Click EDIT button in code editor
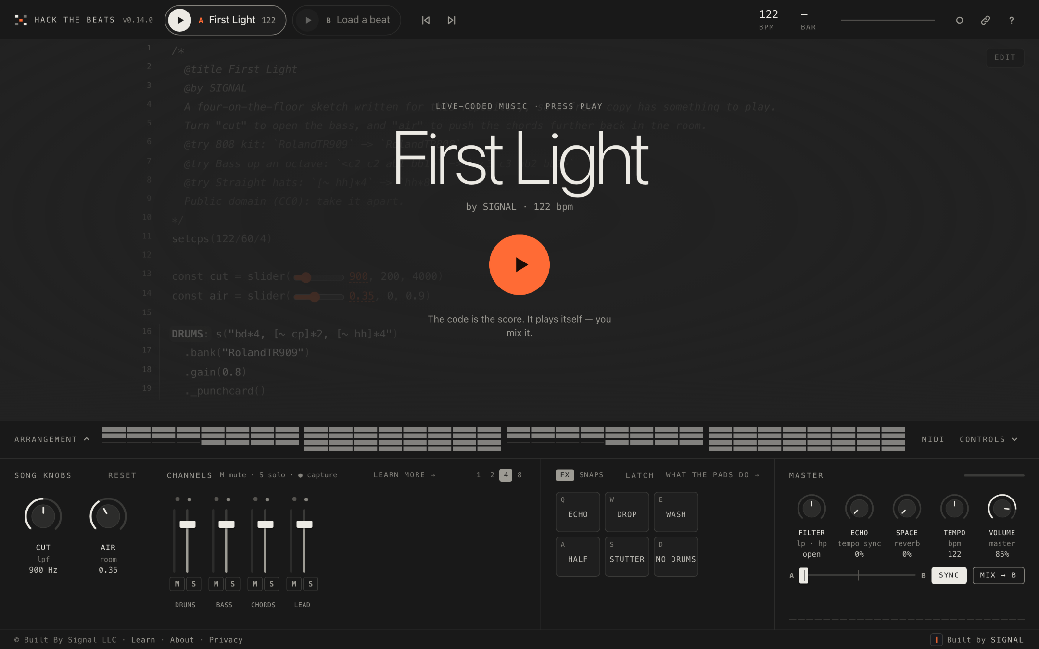Viewport: 1039px width, 649px height. [1004, 57]
